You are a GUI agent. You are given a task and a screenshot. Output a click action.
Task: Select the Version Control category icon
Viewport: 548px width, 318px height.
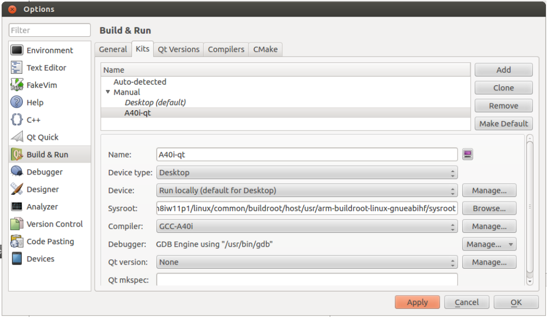click(17, 224)
